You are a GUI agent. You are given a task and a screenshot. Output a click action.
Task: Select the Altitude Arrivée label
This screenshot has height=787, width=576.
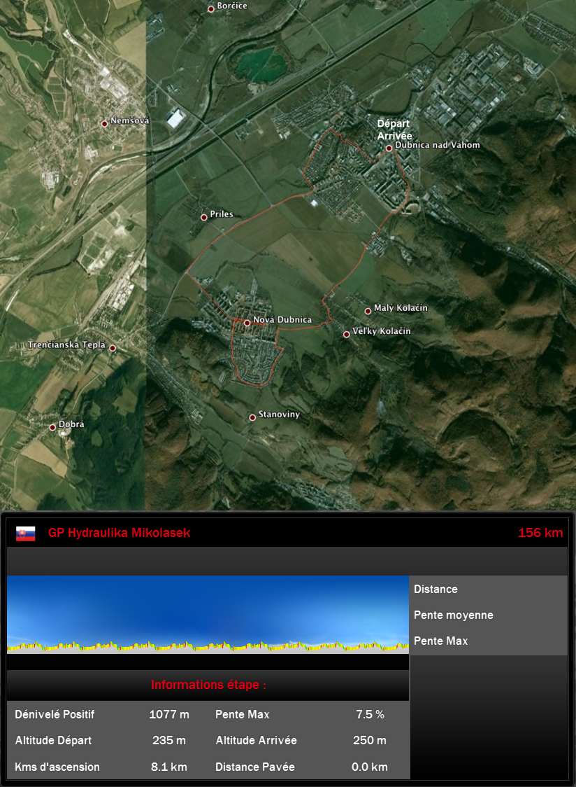(x=256, y=740)
